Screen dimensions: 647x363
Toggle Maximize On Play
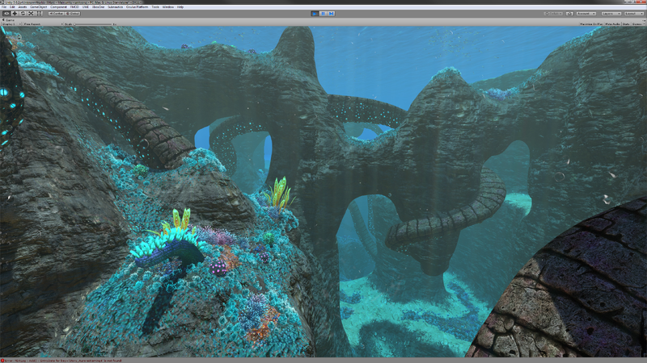click(591, 24)
